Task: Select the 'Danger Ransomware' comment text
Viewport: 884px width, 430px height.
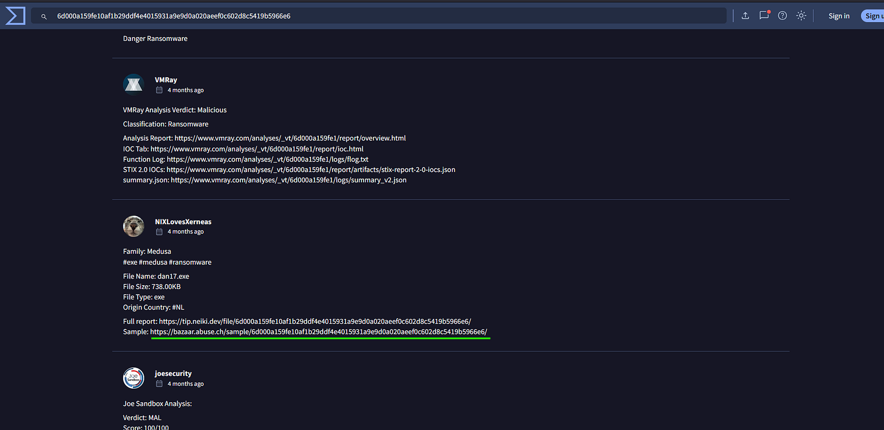Action: pyautogui.click(x=155, y=39)
